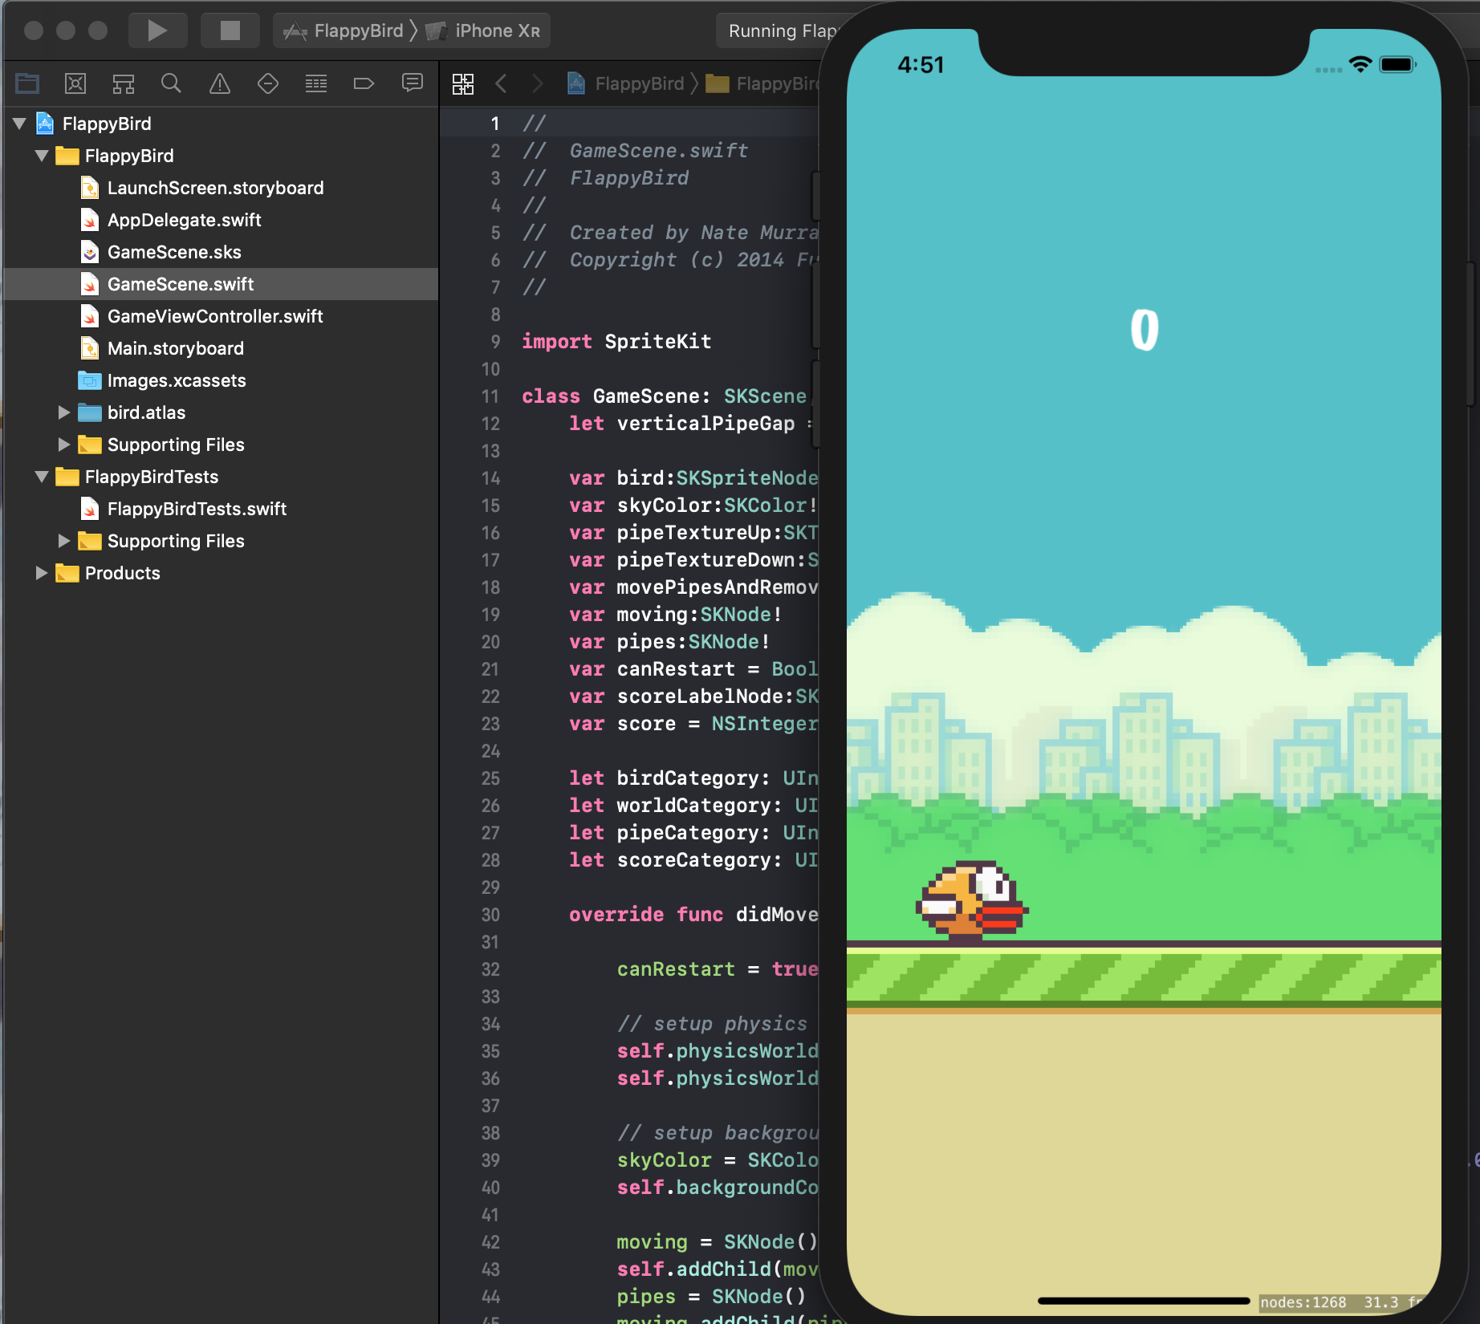This screenshot has width=1480, height=1324.
Task: Show the Symbol navigator
Action: tap(123, 83)
